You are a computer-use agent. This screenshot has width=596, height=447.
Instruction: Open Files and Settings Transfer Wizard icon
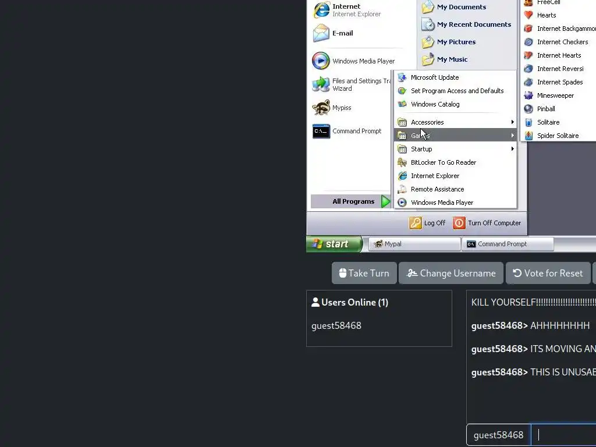[x=321, y=84]
